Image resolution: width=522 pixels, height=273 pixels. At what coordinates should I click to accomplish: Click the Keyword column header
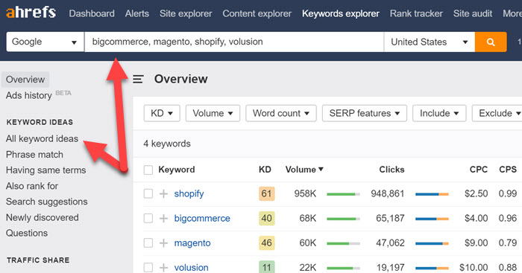(177, 170)
